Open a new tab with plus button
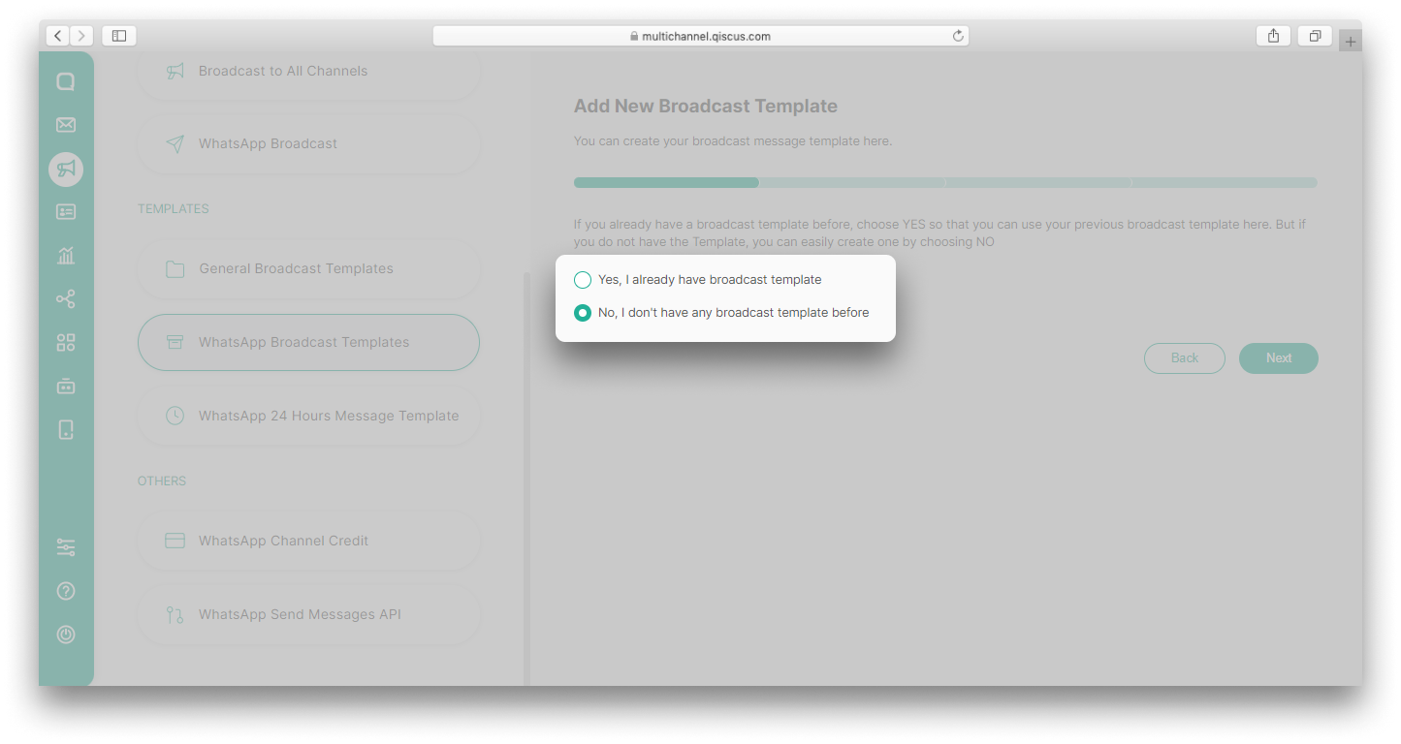The width and height of the screenshot is (1401, 744). tap(1351, 41)
